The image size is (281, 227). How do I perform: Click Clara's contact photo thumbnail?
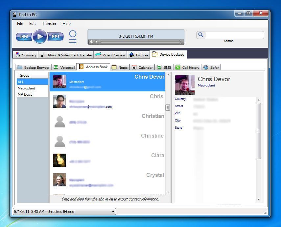59,160
